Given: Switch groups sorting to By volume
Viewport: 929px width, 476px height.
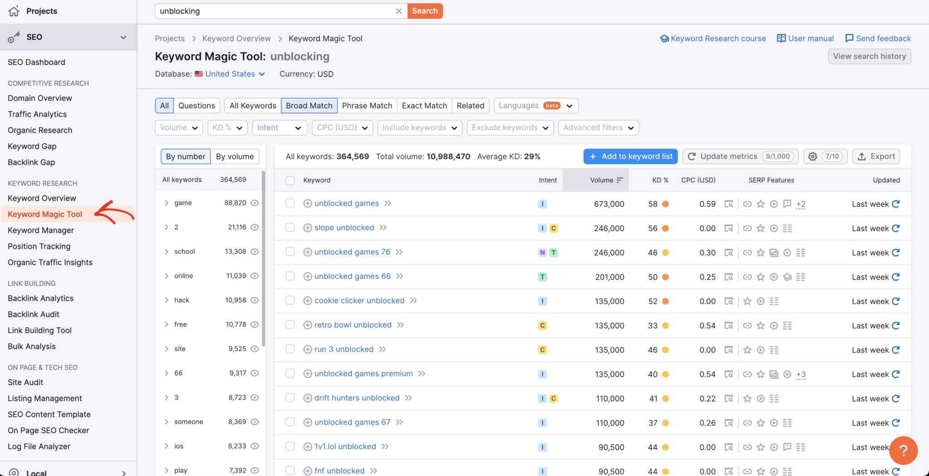Looking at the screenshot, I should point(235,156).
